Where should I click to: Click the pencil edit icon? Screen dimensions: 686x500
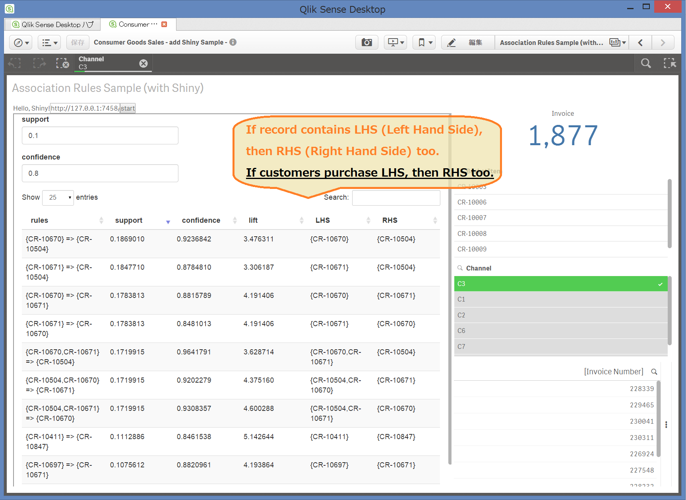click(x=451, y=43)
